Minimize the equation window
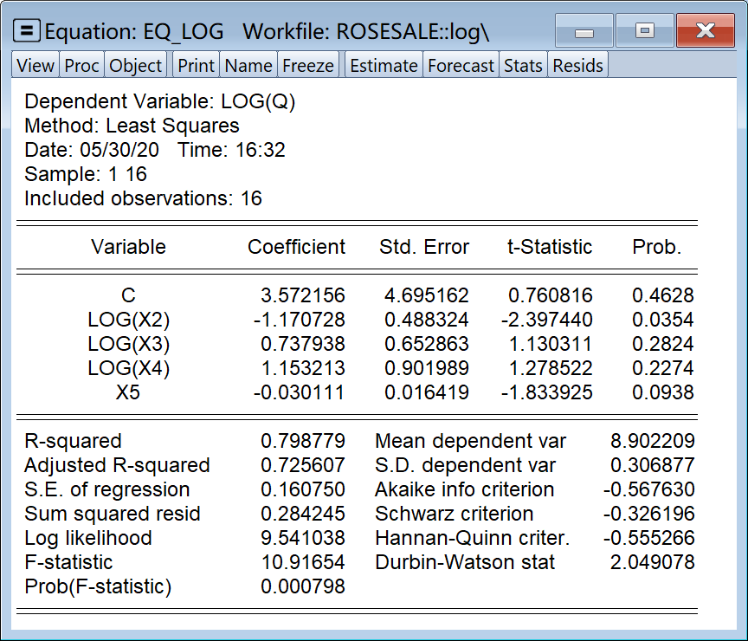The height and width of the screenshot is (641, 748). [584, 32]
